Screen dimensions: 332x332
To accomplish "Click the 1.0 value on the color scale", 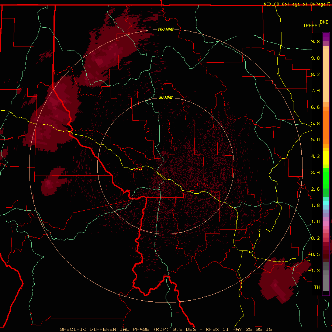I will click(x=315, y=222).
